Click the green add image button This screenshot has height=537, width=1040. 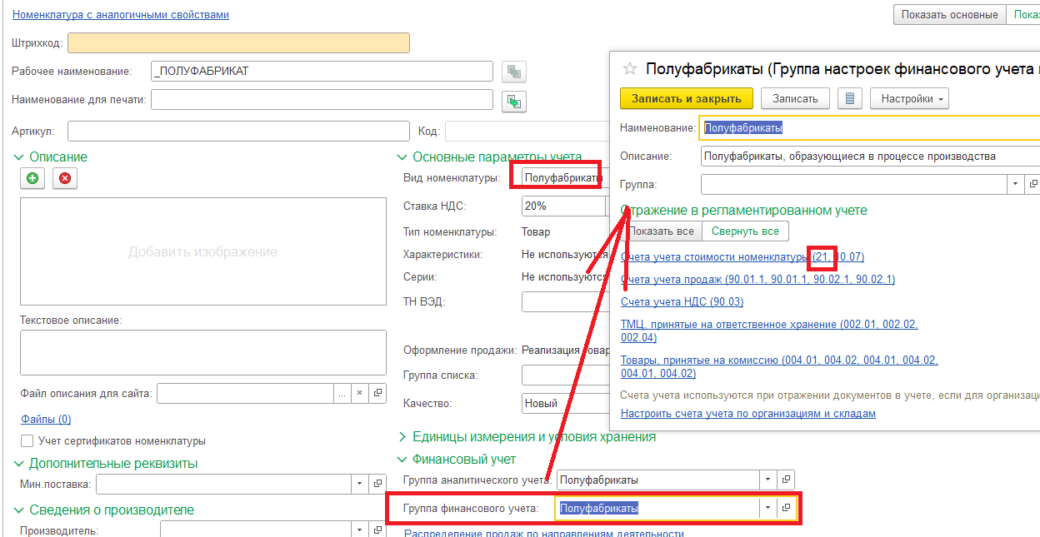click(32, 178)
